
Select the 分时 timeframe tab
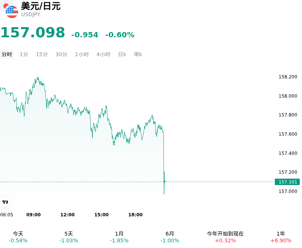[x=7, y=54]
